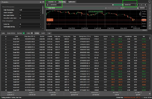Click the scroll-up arrow of the history table
Viewport: 152px width, 99px height.
click(150, 36)
